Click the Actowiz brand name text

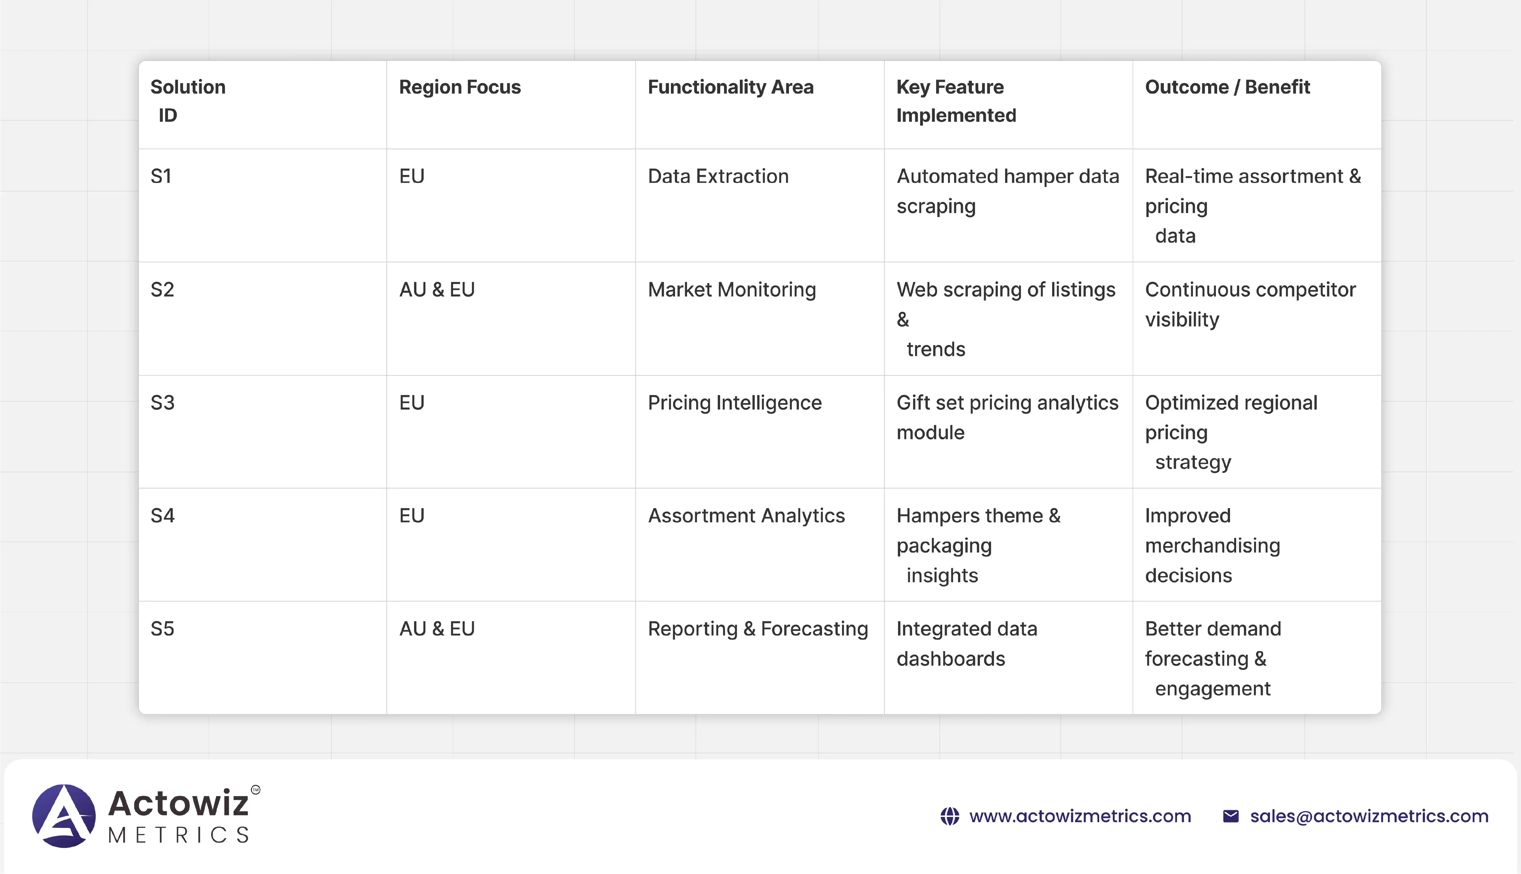[x=178, y=803]
